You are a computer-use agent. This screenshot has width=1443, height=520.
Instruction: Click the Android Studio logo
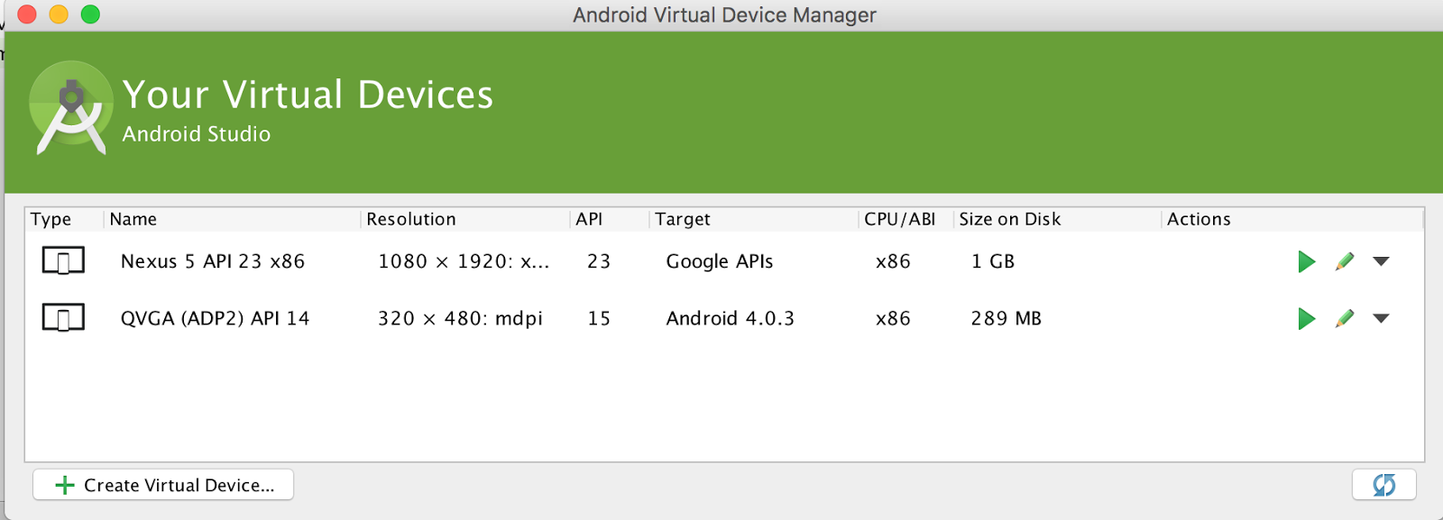coord(70,109)
